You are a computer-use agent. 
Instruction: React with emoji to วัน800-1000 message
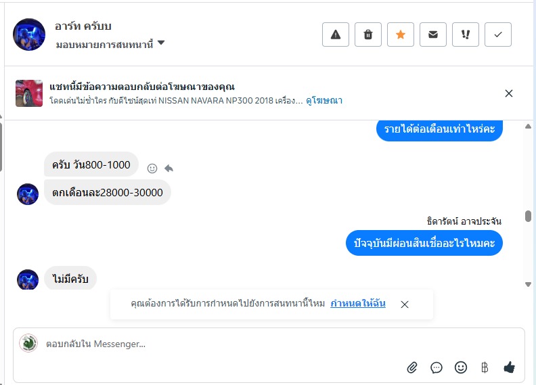(152, 168)
